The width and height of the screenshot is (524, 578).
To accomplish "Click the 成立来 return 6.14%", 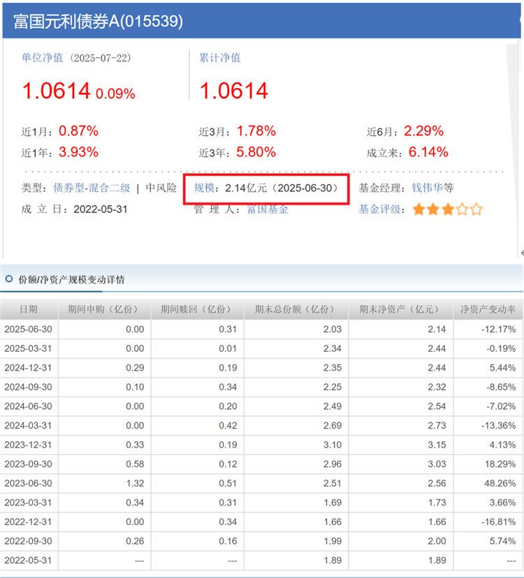I will [428, 152].
